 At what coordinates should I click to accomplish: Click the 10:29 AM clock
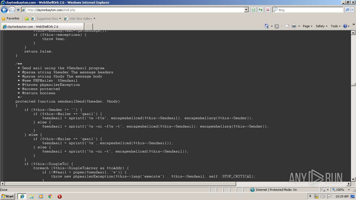(342, 196)
